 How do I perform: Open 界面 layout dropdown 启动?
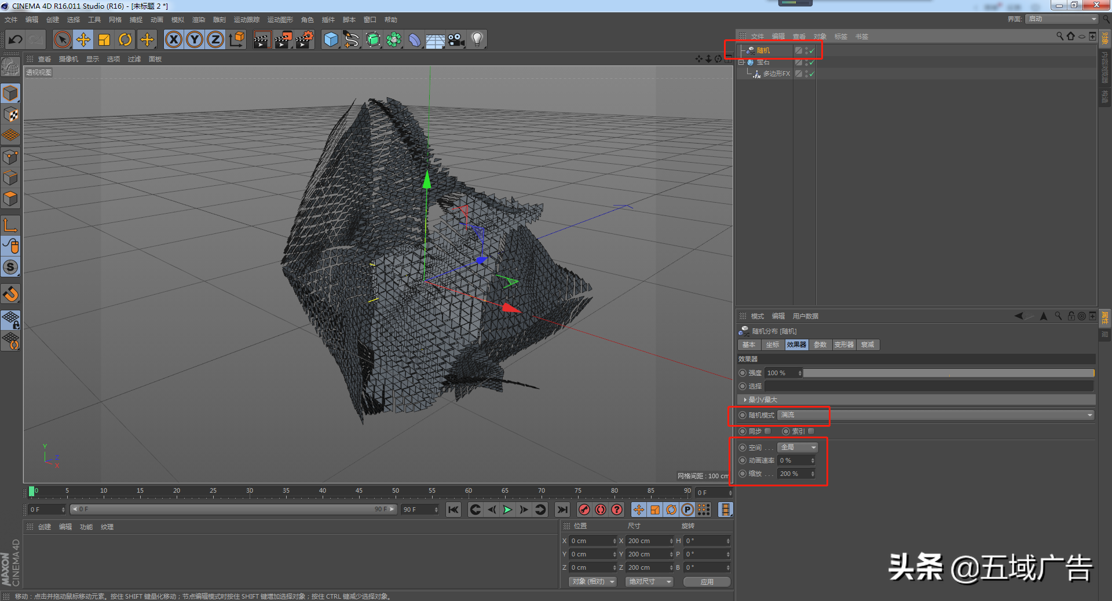[1062, 19]
